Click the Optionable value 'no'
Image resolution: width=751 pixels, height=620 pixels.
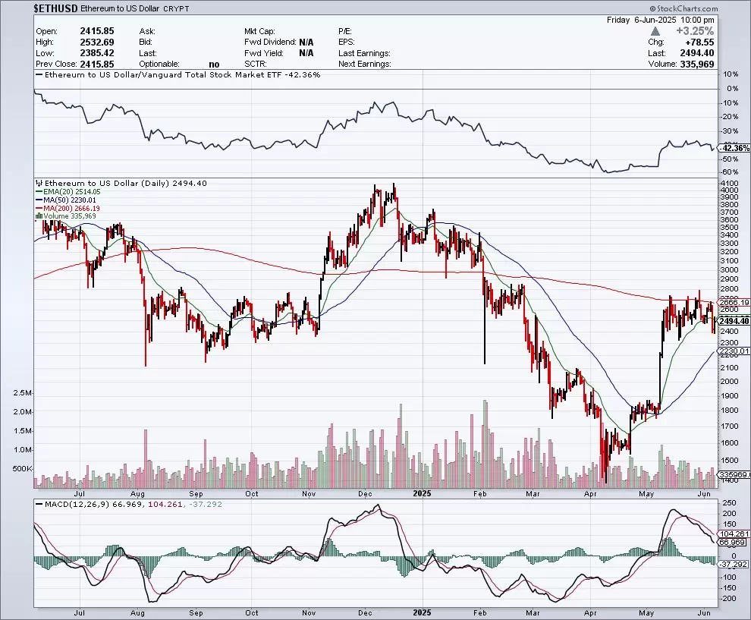(x=214, y=65)
